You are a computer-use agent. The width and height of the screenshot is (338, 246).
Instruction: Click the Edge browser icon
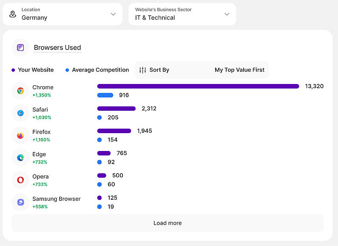(20, 158)
